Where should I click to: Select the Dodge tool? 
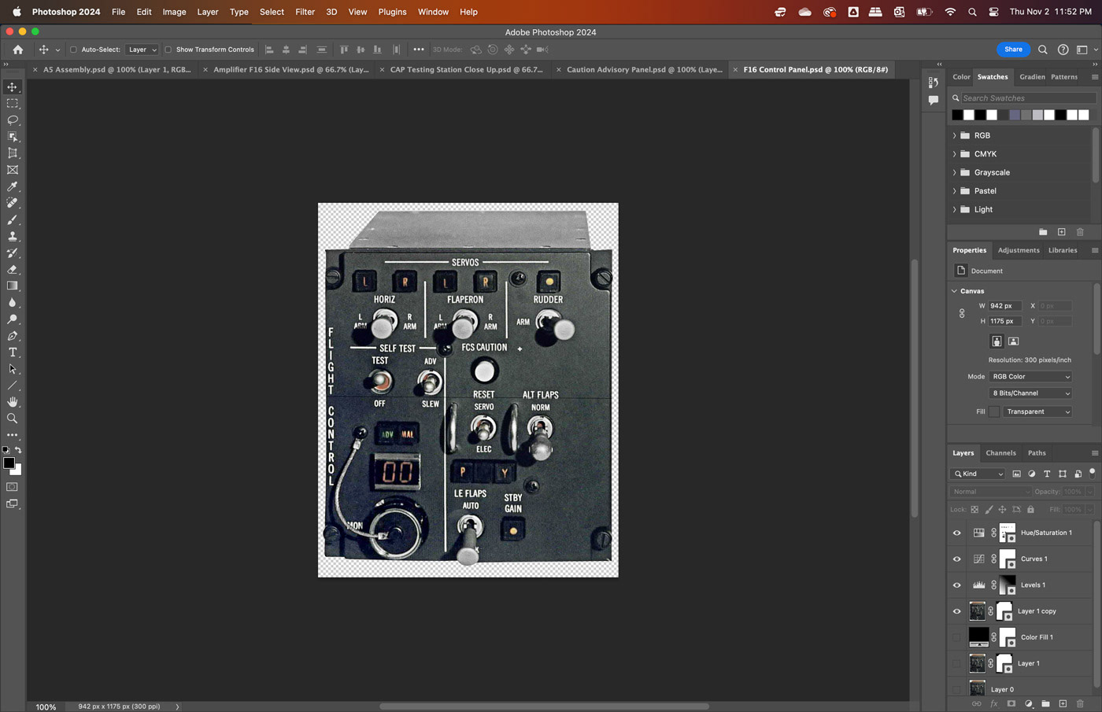pos(13,319)
